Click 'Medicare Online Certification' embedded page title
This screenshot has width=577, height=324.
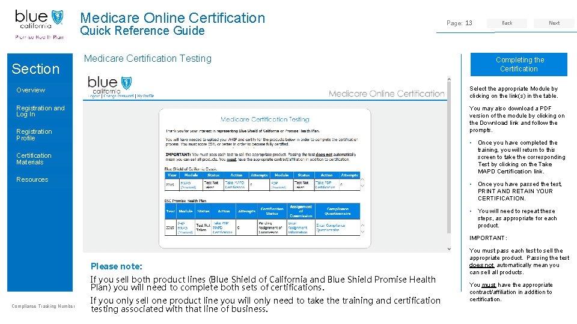click(386, 94)
